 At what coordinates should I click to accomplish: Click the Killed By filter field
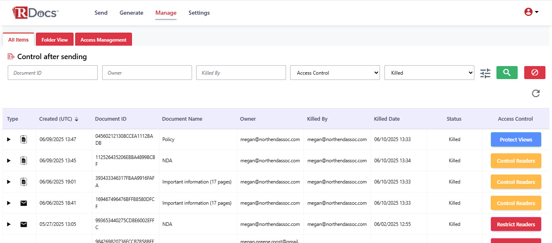coord(241,73)
